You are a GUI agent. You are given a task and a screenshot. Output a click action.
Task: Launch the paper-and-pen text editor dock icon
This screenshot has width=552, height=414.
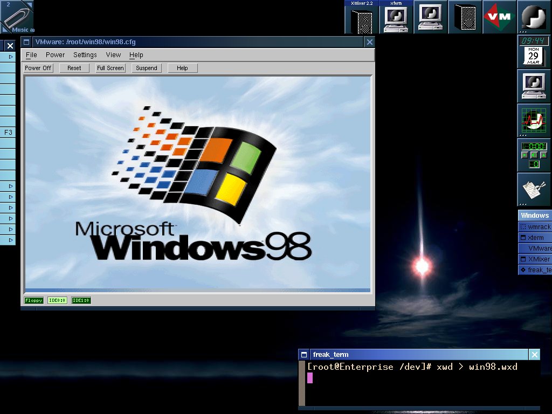point(534,189)
